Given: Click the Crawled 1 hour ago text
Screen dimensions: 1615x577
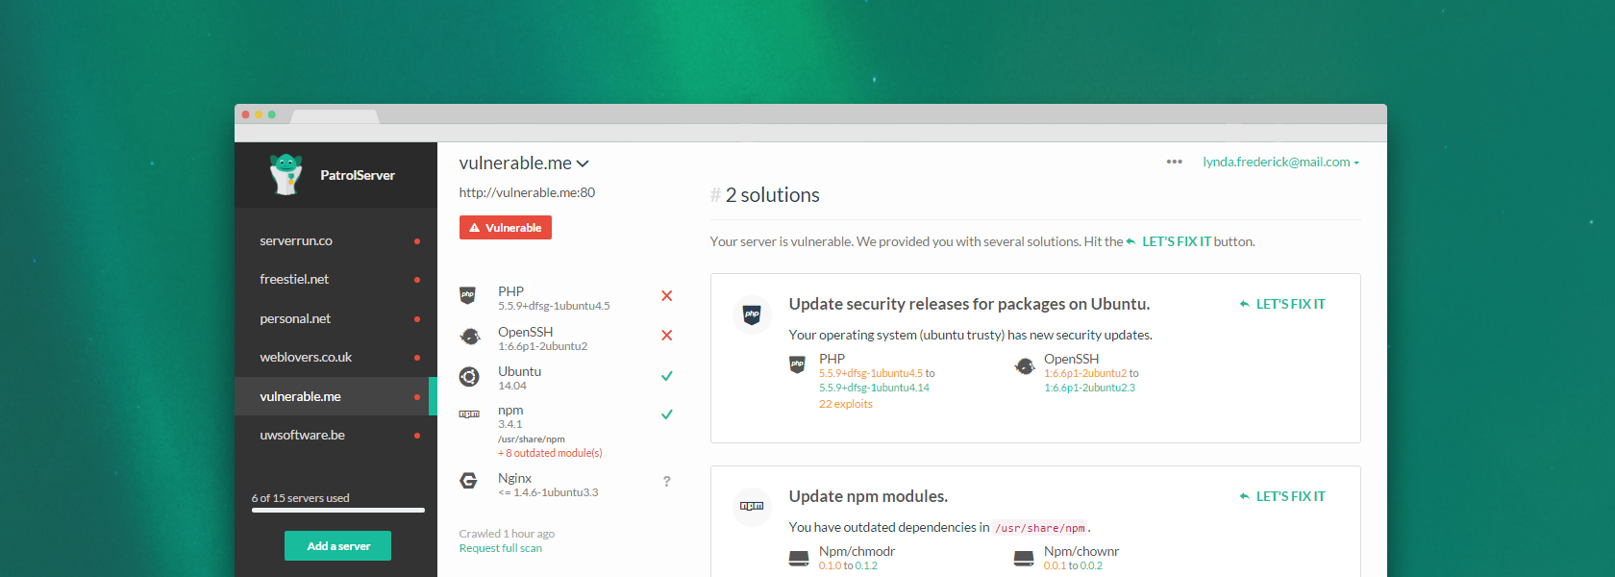Looking at the screenshot, I should (x=507, y=534).
